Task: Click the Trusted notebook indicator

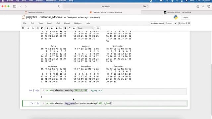Action: point(169,23)
